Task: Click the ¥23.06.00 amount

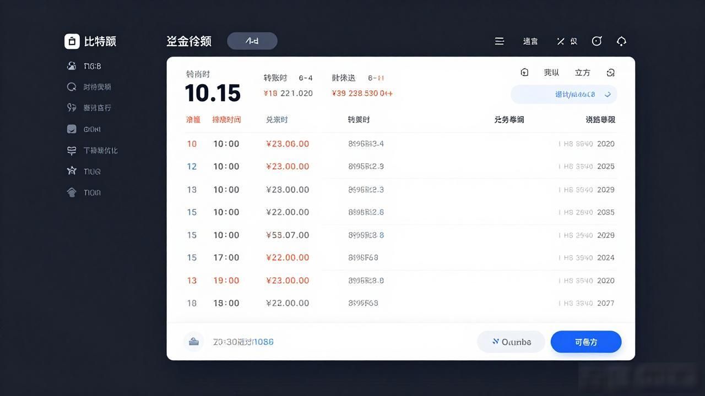Action: [x=288, y=144]
